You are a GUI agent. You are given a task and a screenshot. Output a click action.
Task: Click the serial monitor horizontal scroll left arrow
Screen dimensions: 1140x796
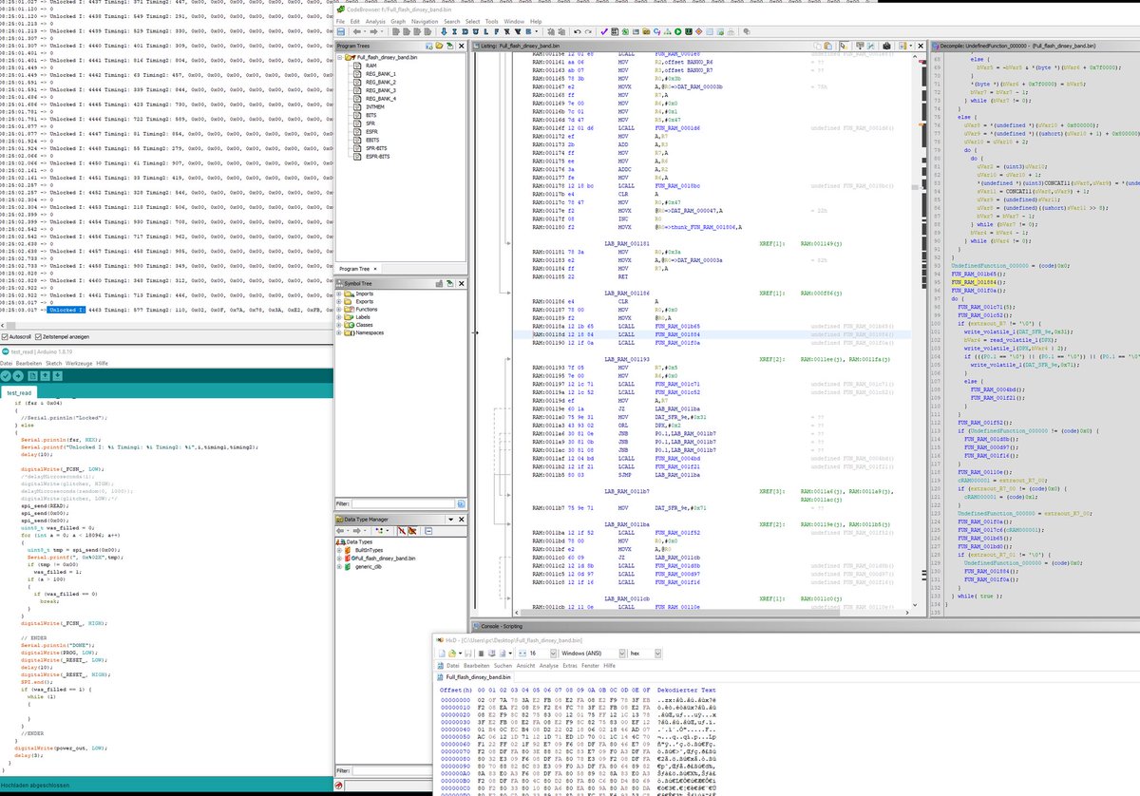click(3, 326)
